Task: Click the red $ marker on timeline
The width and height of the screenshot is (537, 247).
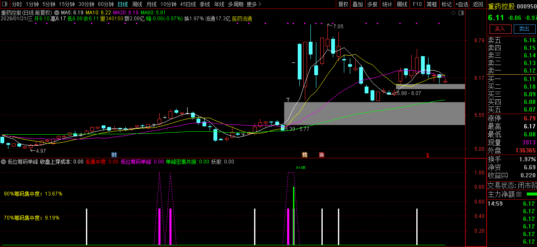Action: click(x=428, y=155)
